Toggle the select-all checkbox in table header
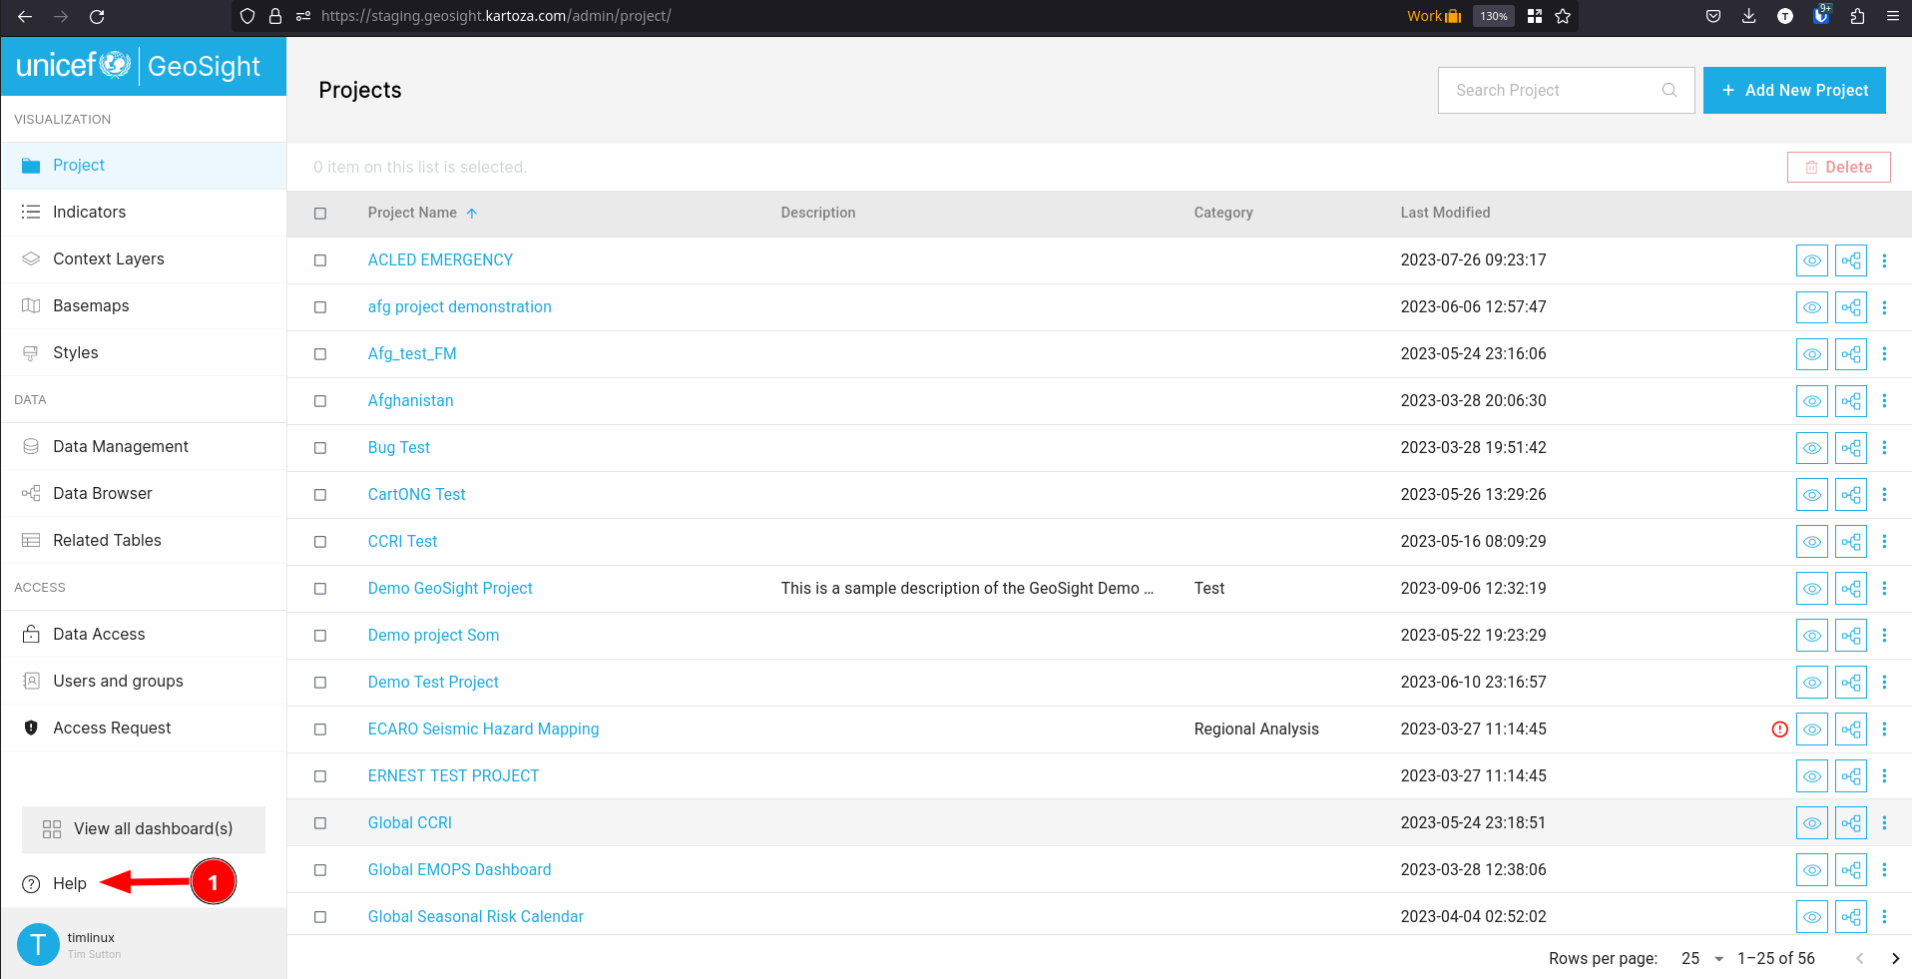 click(320, 214)
